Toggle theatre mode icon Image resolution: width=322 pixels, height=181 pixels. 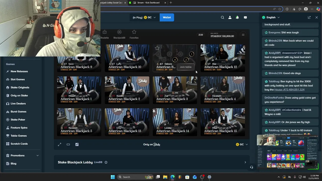(x=68, y=145)
